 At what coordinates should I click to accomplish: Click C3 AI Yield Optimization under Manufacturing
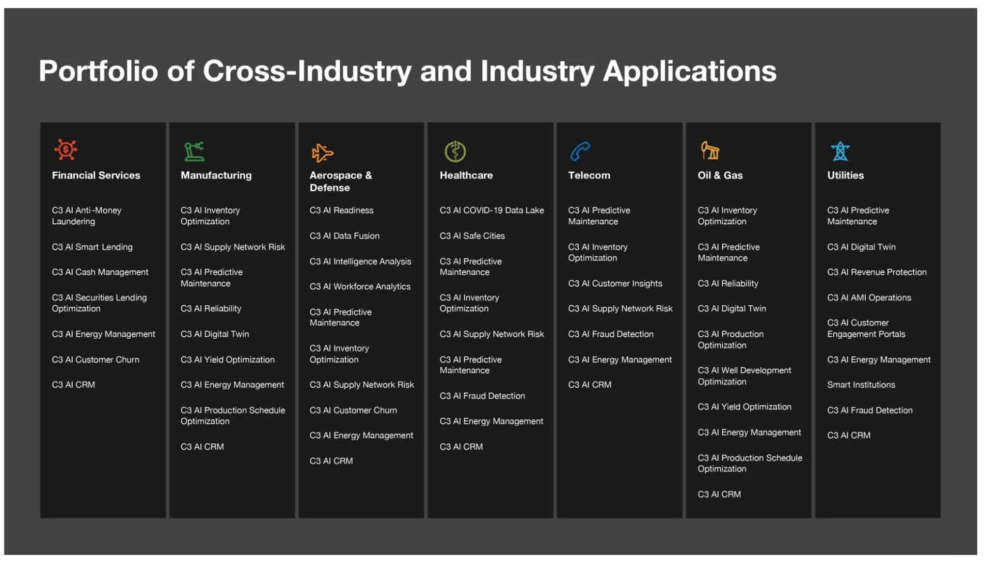[x=228, y=360]
